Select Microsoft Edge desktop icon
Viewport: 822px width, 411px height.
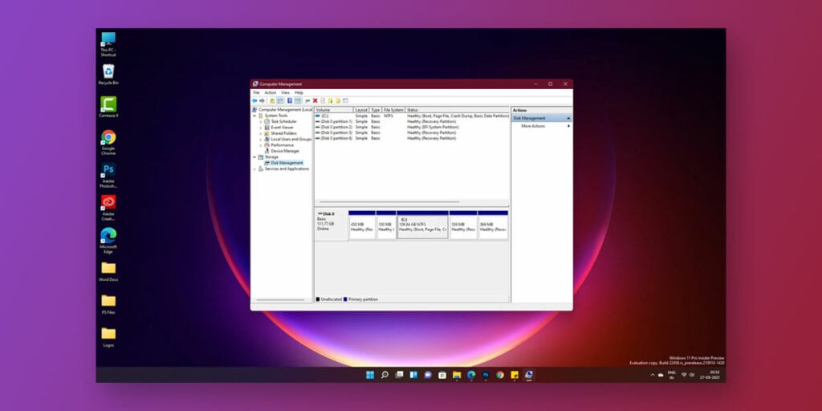tap(108, 241)
